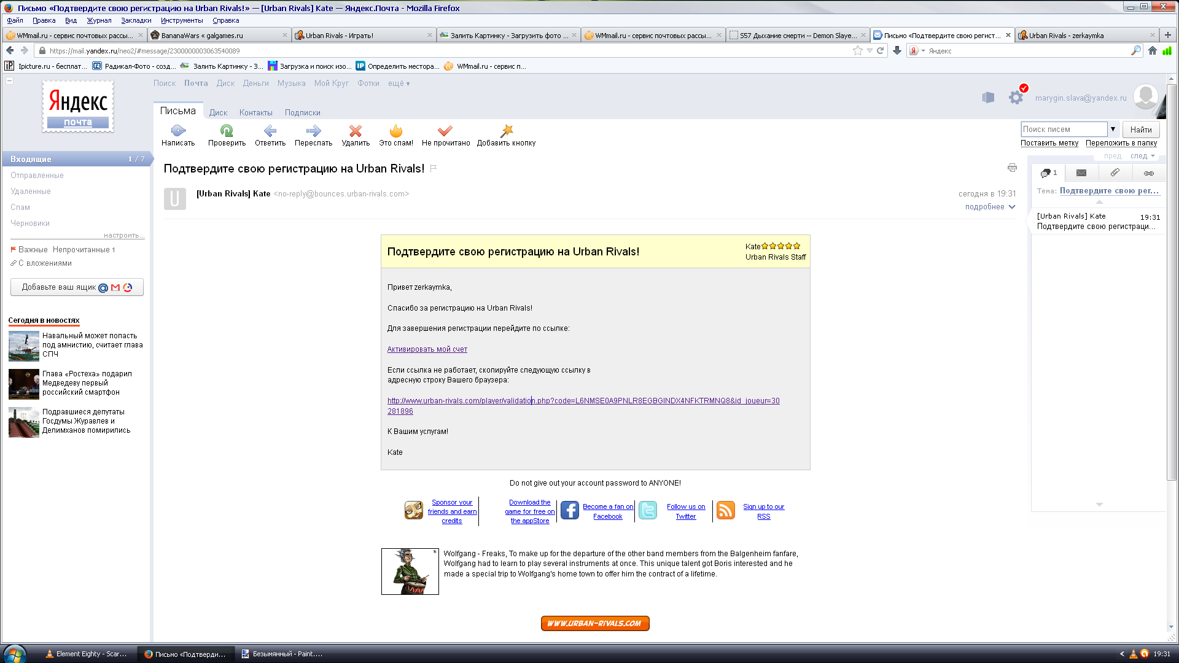The height and width of the screenshot is (663, 1179).
Task: Click the Удалить red cross icon
Action: (x=356, y=131)
